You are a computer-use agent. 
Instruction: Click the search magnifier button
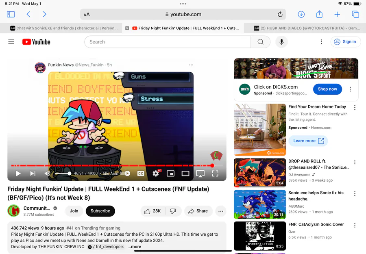(x=261, y=42)
